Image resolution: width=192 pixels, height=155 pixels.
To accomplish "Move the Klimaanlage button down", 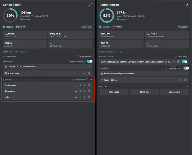I will 80,91.
